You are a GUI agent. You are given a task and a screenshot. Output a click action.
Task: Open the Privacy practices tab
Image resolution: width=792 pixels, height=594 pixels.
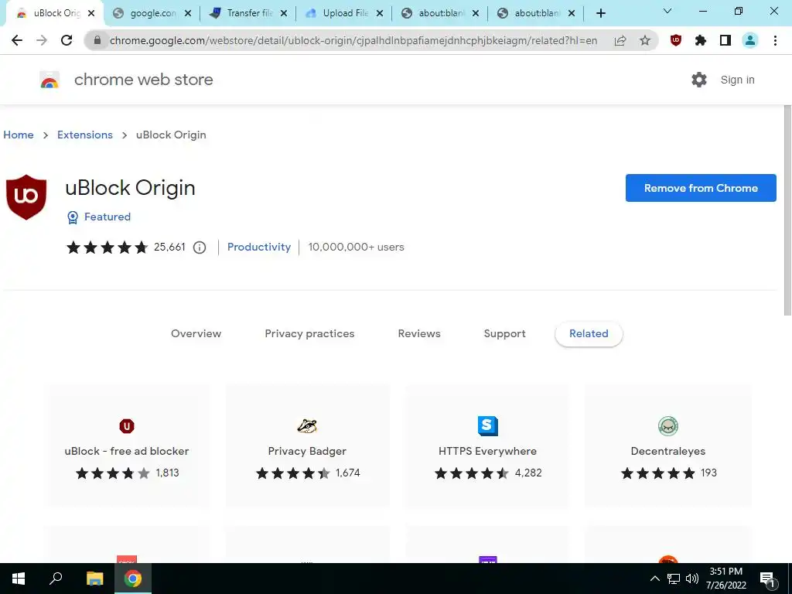(x=309, y=333)
